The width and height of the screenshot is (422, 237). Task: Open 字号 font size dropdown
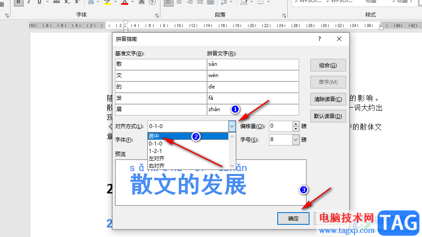(x=296, y=139)
